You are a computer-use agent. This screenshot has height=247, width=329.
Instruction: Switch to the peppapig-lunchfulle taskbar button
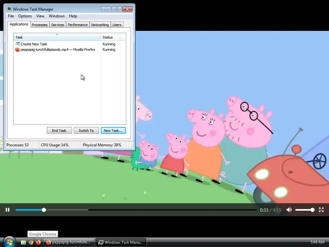point(68,242)
